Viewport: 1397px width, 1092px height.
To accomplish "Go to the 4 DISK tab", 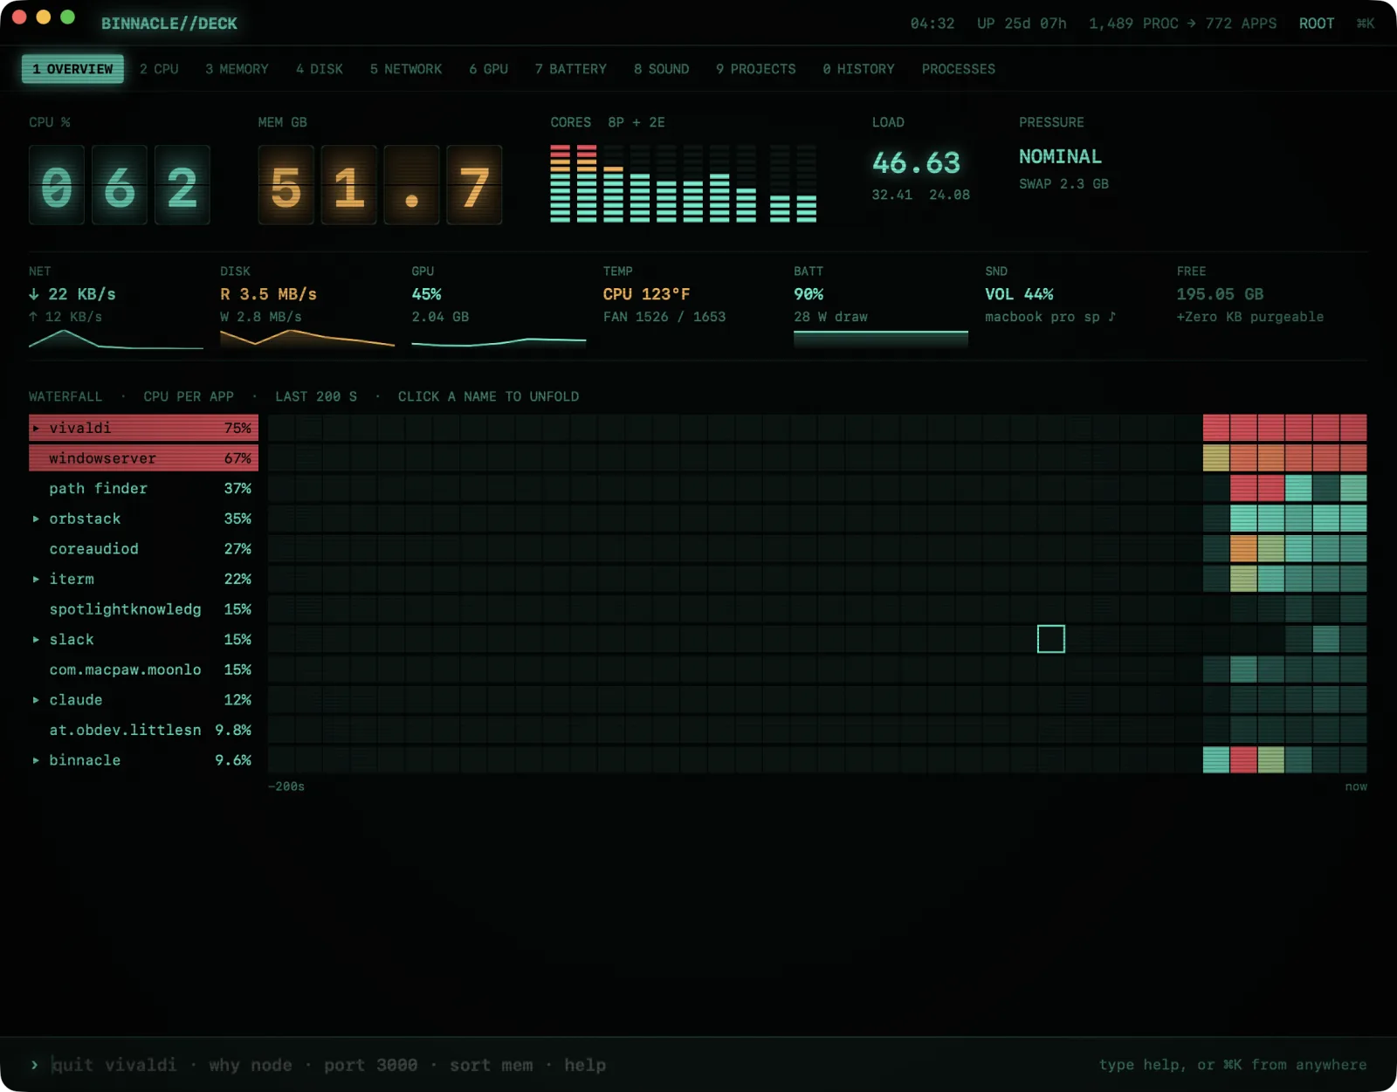I will (x=320, y=69).
